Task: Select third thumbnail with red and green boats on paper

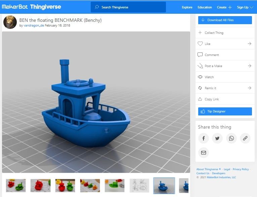Action: click(65, 185)
